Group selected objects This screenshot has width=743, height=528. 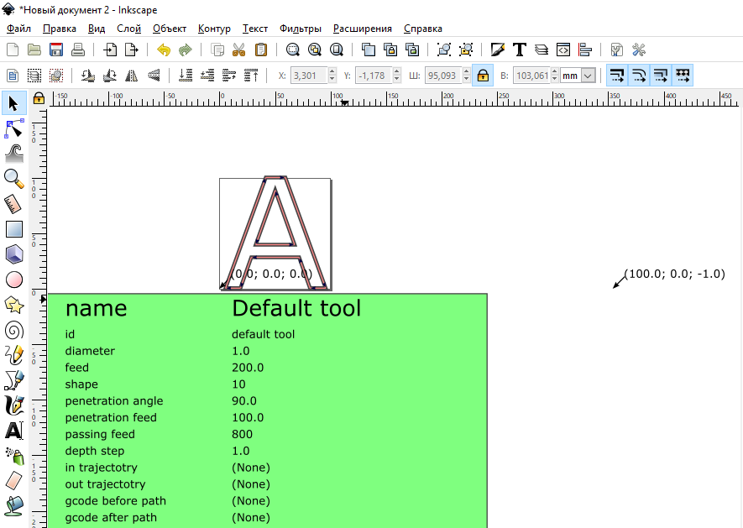click(x=444, y=50)
